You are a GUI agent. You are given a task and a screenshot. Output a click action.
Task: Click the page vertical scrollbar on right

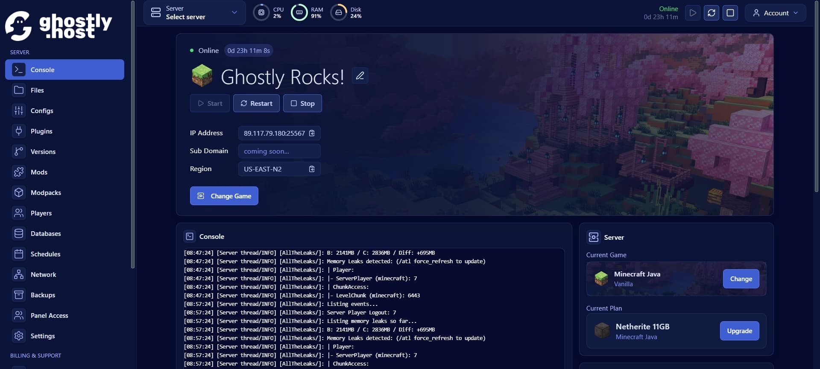tap(817, 96)
